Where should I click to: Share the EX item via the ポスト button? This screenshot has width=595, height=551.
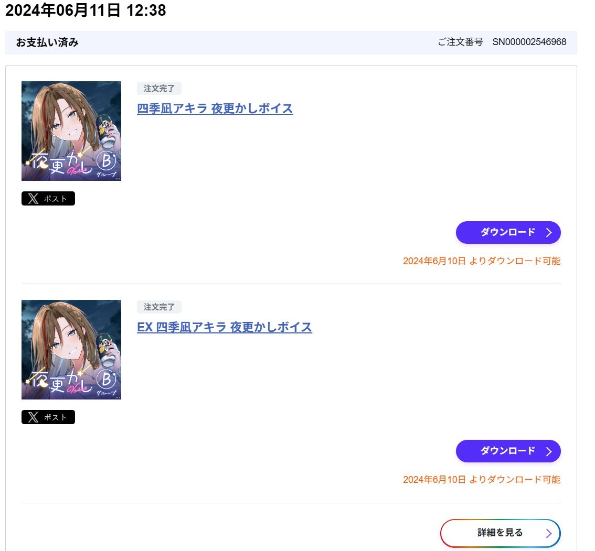(x=48, y=417)
